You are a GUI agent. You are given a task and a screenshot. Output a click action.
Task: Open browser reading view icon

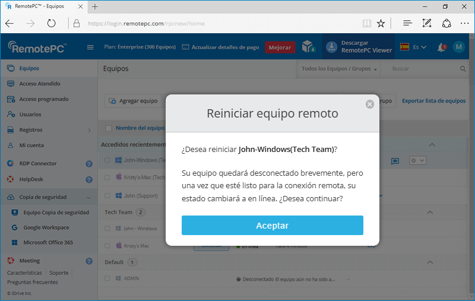pos(366,23)
